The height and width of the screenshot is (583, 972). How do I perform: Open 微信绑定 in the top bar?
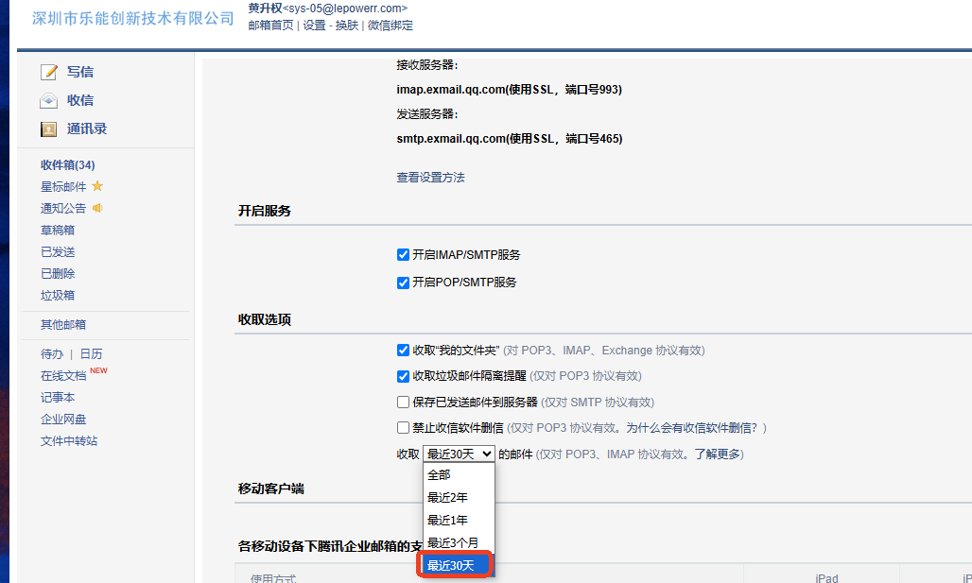[x=390, y=26]
